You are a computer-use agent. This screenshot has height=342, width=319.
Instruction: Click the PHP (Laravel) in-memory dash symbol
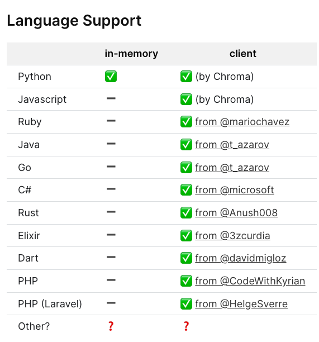[x=111, y=303]
